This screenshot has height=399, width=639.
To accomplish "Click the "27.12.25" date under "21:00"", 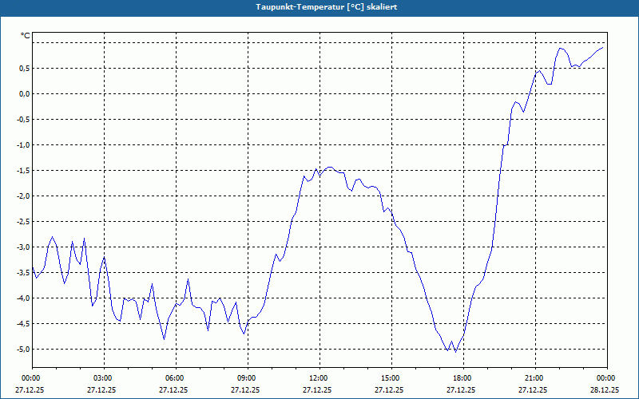I will click(x=533, y=390).
